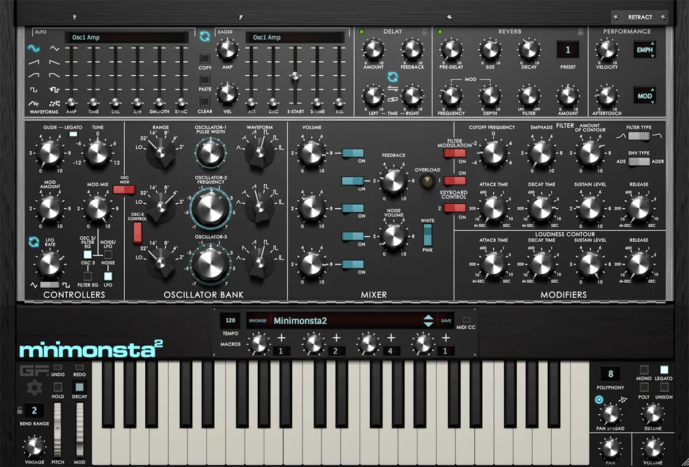689x467 pixels.
Task: Click the XADSR sync icon beside Osc1 Amp display
Action: tap(205, 36)
